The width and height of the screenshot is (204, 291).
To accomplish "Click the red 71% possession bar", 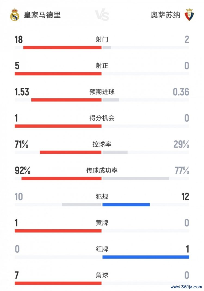I will click(70, 152).
